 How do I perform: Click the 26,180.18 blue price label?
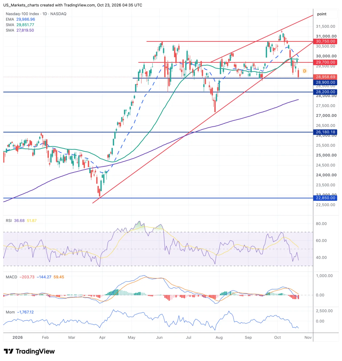pos(325,132)
